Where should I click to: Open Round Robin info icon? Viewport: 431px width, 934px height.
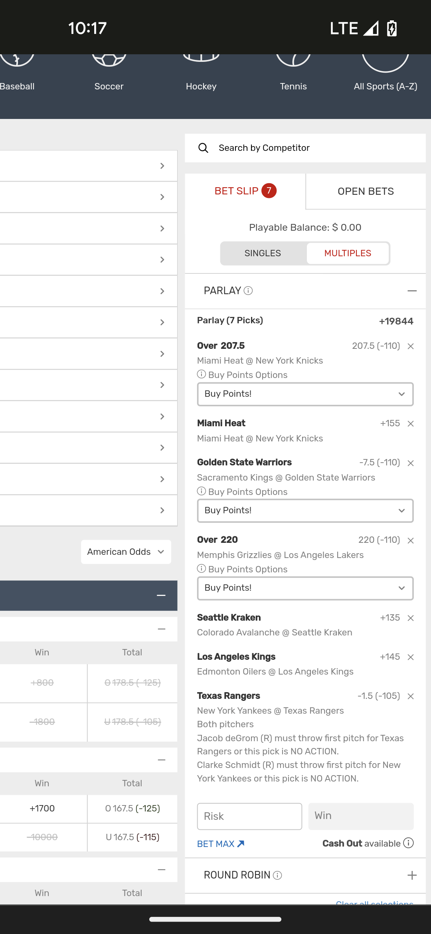coord(278,875)
